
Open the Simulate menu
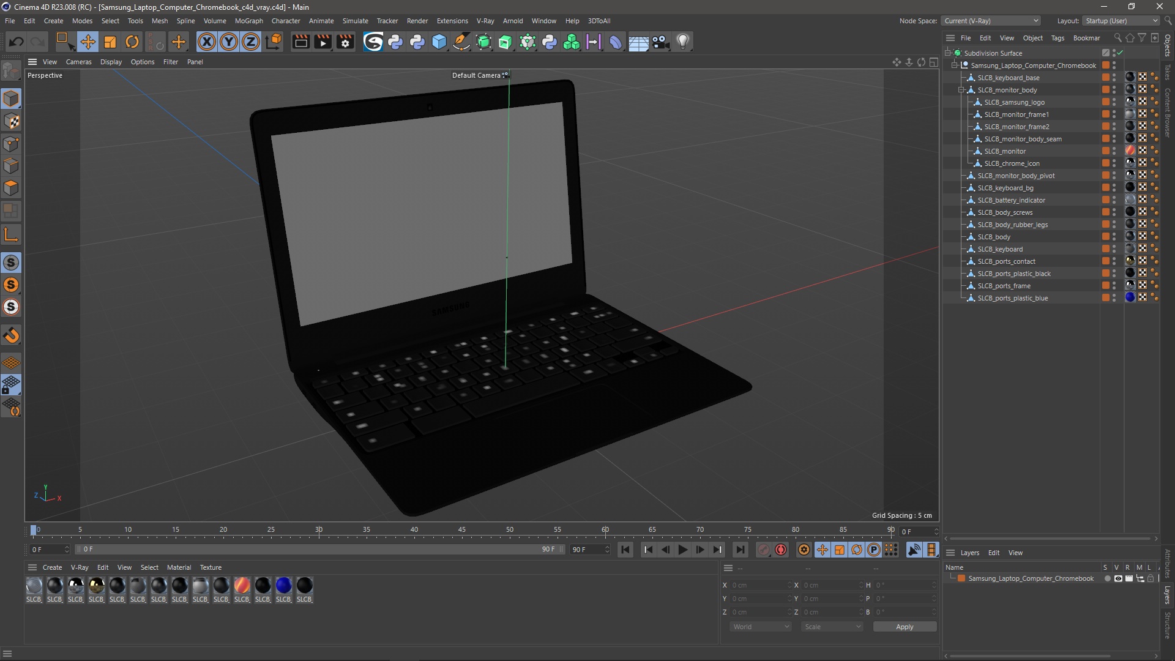coord(355,21)
